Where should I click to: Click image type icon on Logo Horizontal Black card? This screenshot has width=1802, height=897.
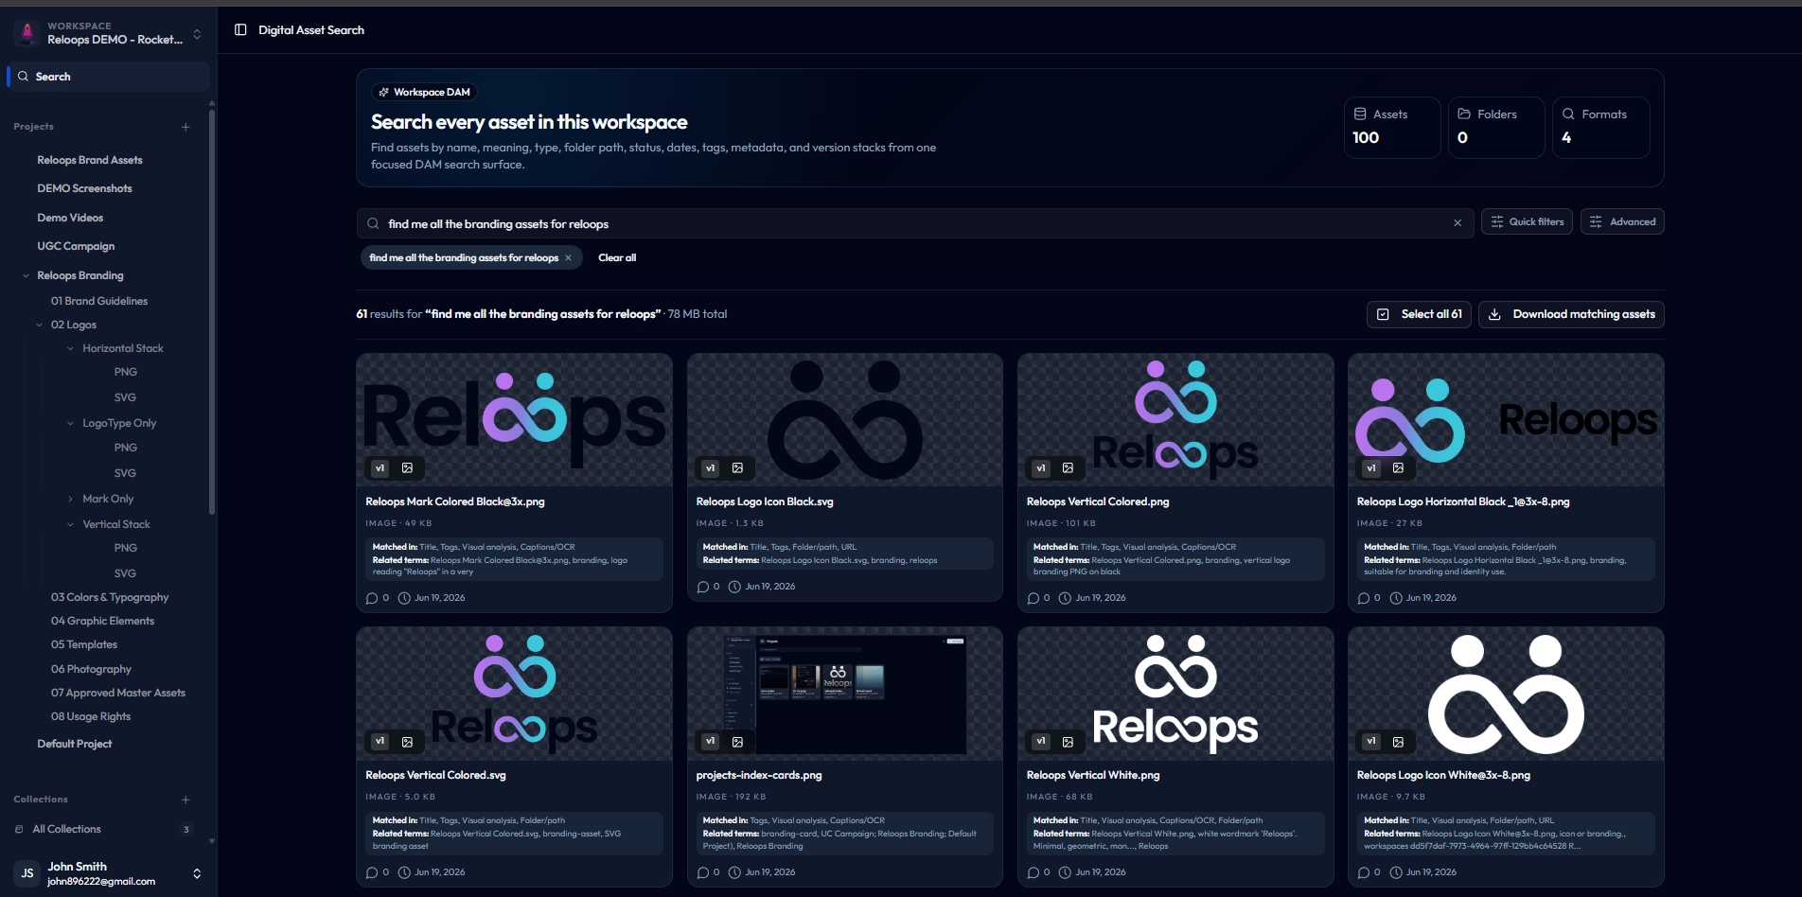click(x=1398, y=468)
